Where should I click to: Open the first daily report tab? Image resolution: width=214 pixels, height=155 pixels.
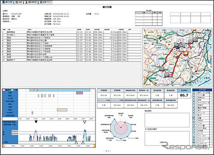click(8, 2)
